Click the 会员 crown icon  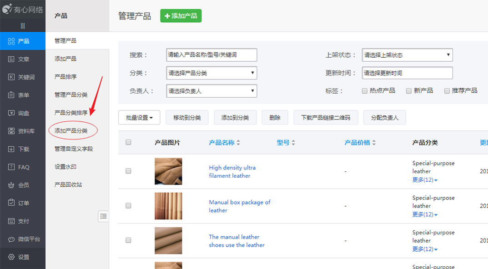click(x=11, y=185)
